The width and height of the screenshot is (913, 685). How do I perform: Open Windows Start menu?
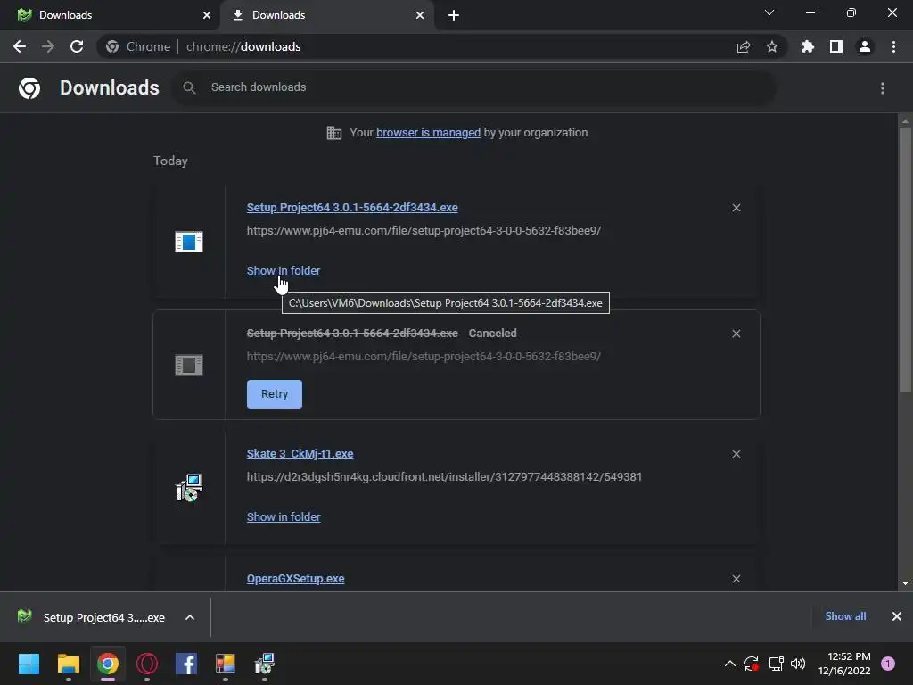(29, 664)
